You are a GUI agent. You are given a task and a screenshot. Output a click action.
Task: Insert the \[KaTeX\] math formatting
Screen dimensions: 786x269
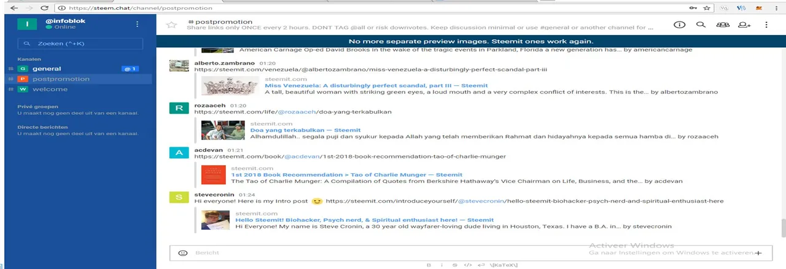pos(504,265)
